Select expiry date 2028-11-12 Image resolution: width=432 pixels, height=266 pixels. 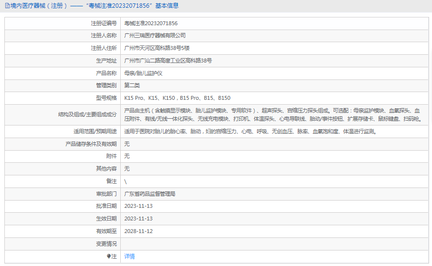(x=138, y=231)
